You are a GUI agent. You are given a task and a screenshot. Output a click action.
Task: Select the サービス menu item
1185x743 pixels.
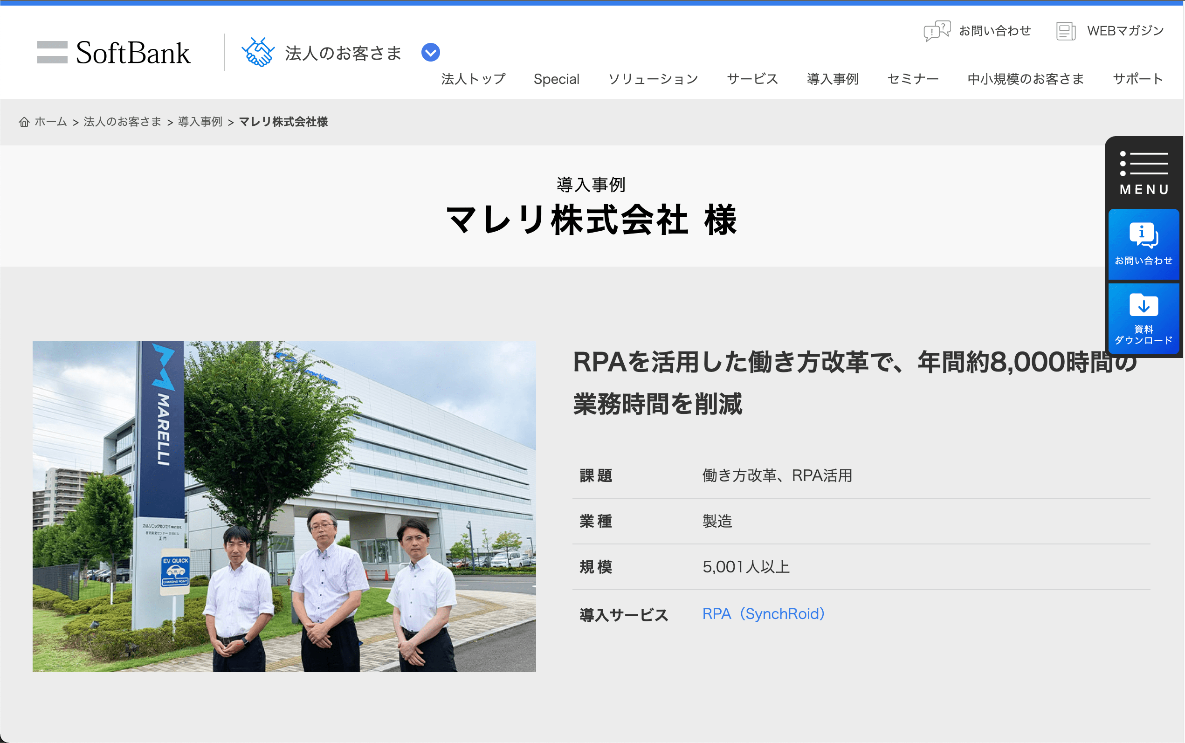click(x=752, y=79)
